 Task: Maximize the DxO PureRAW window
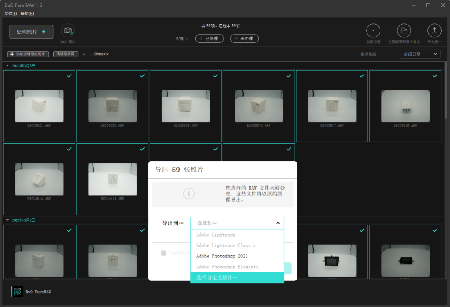point(428,5)
